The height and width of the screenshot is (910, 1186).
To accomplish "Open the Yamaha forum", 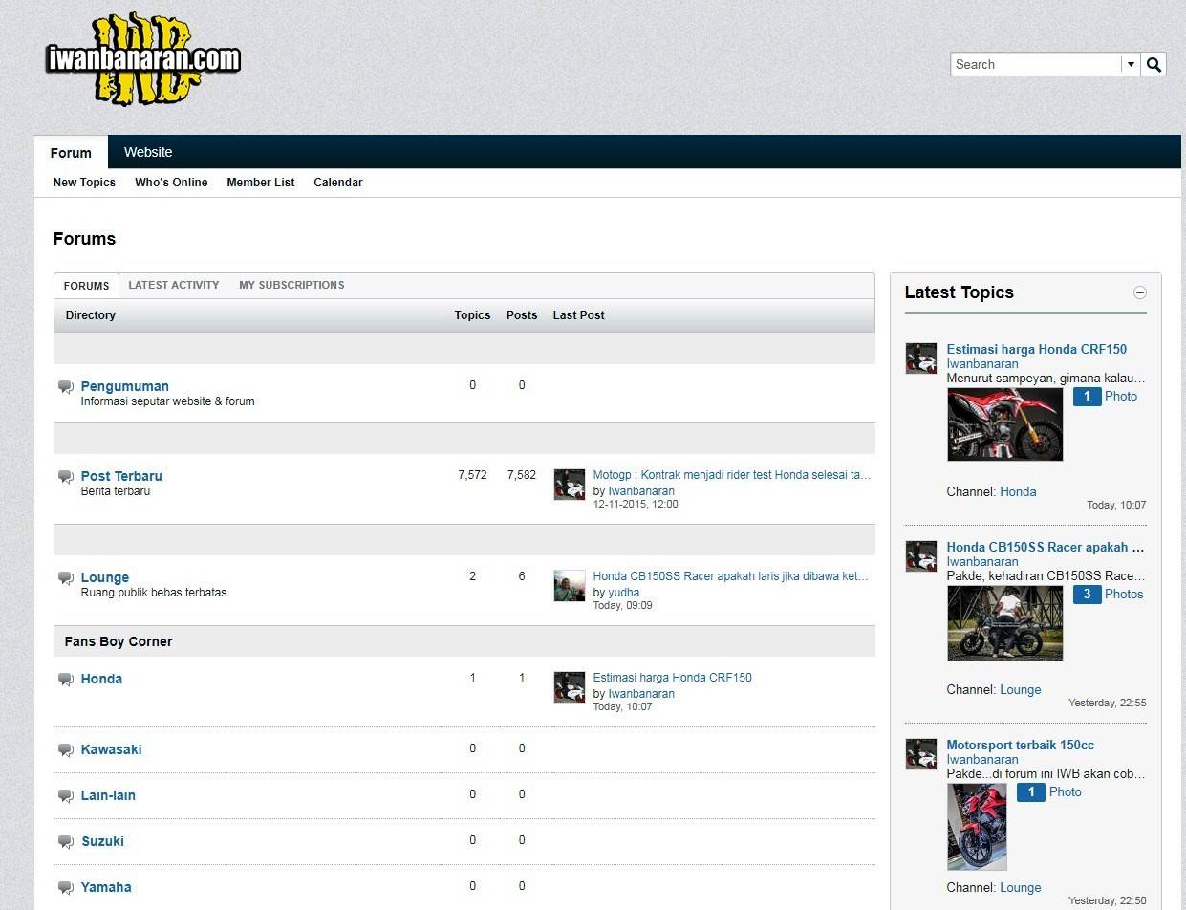I will tap(106, 887).
